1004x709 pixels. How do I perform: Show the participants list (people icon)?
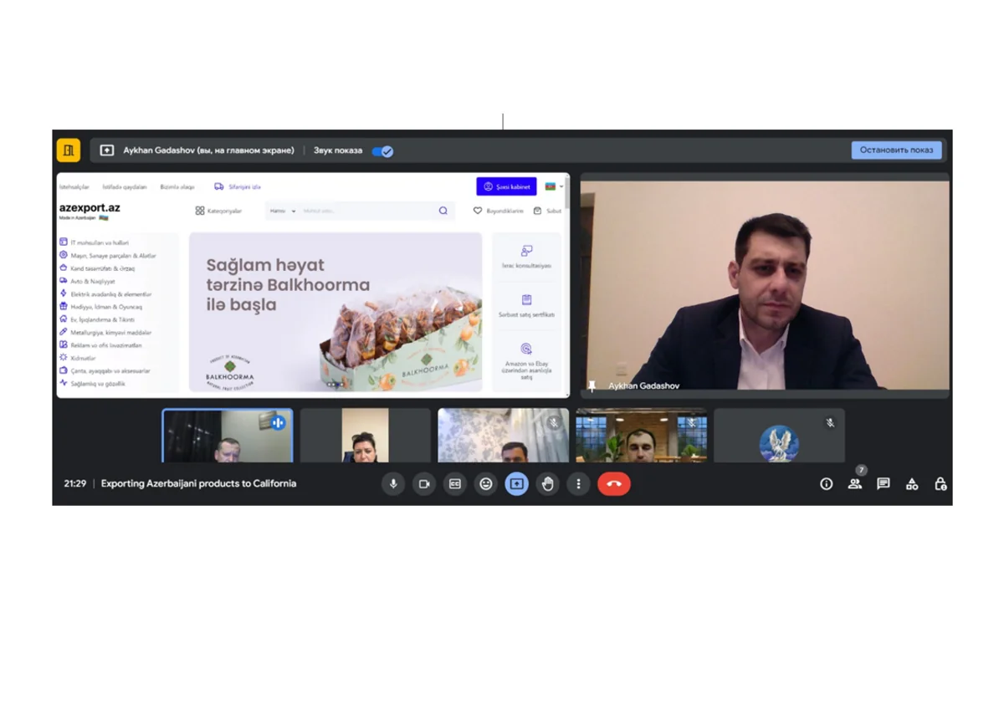855,484
